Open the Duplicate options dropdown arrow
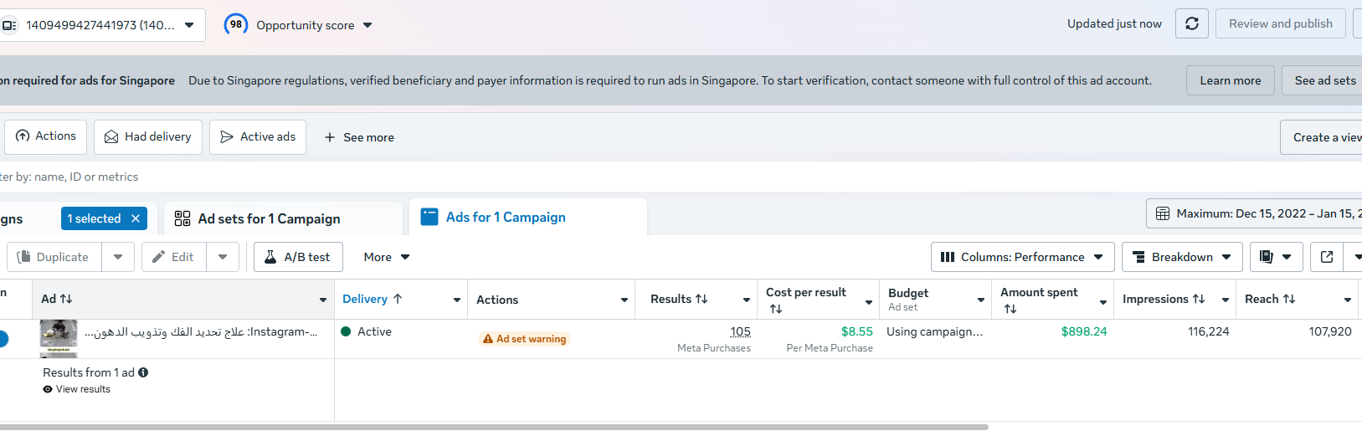 click(118, 257)
